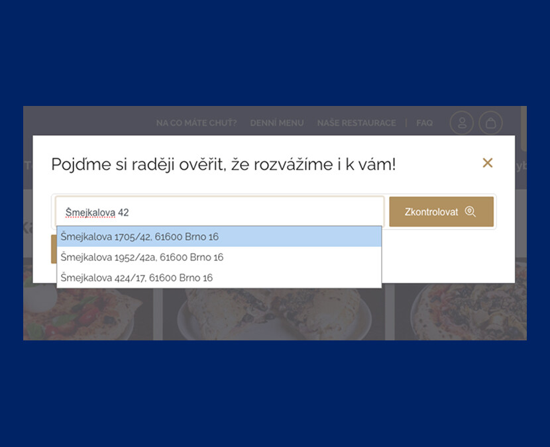Open the NA CO MÁTE CHUŤ? menu
Image resolution: width=550 pixels, height=447 pixels.
pos(196,123)
